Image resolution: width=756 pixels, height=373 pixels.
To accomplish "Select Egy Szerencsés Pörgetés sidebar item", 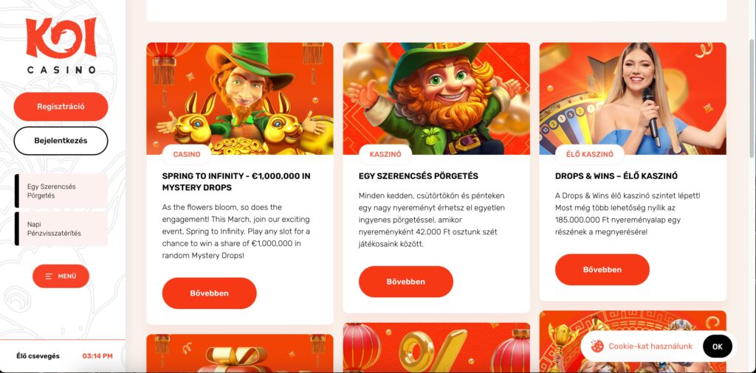I will [x=61, y=191].
